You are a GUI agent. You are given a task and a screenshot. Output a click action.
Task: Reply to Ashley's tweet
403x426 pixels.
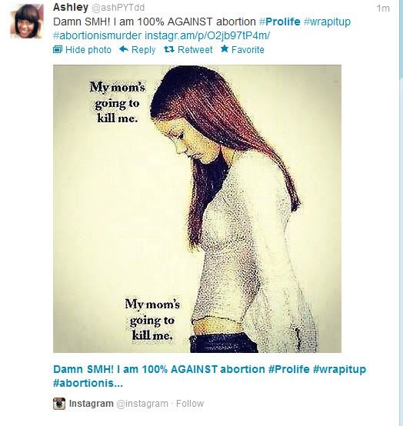pos(143,50)
